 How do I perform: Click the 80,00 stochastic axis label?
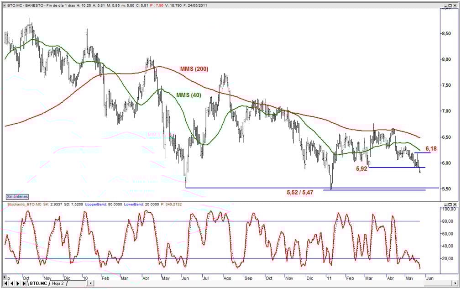click(x=448, y=221)
